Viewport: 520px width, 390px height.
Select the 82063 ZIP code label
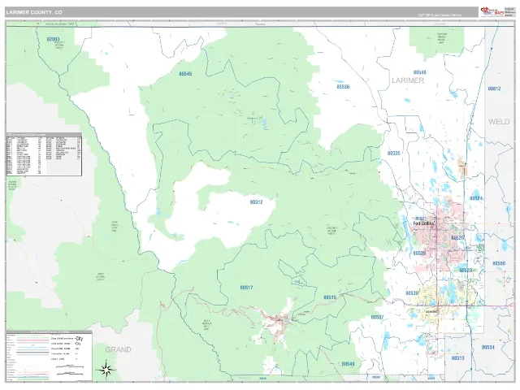coord(53,40)
